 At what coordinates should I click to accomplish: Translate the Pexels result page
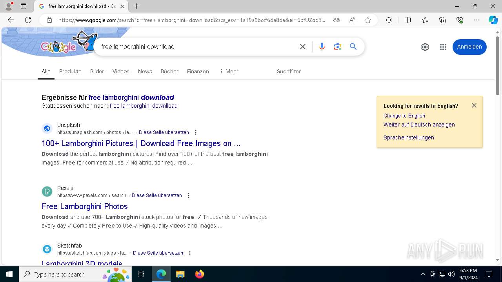(x=157, y=195)
